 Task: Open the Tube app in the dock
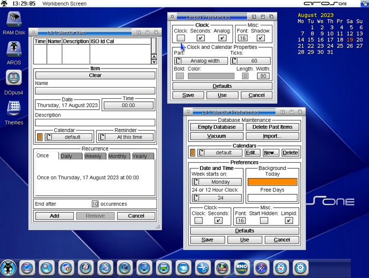[222, 268]
